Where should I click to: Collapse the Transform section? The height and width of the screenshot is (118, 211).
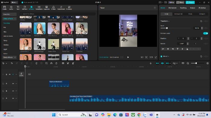(169, 21)
